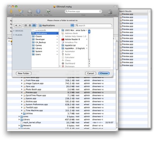Viewport: 157px width, 142px height.
Task: Select the AppleScript folder
Action: click(x=74, y=46)
